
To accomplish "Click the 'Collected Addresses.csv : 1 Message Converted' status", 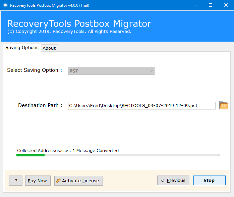I will (68, 150).
